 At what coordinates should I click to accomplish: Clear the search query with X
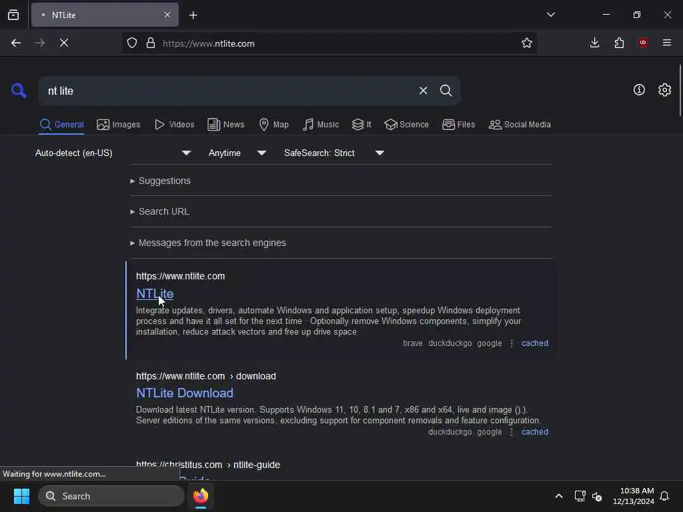tap(423, 91)
